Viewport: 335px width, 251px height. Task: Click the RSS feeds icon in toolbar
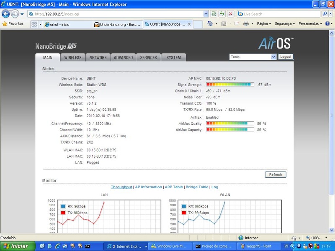pyautogui.click(x=224, y=24)
